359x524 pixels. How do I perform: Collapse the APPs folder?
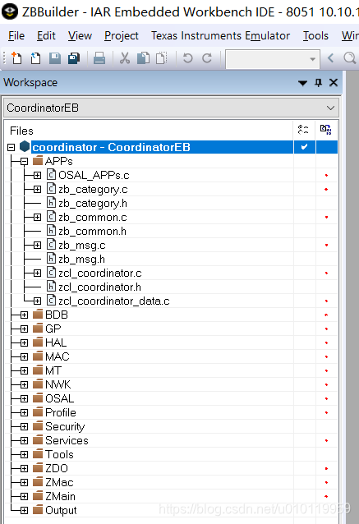click(24, 162)
